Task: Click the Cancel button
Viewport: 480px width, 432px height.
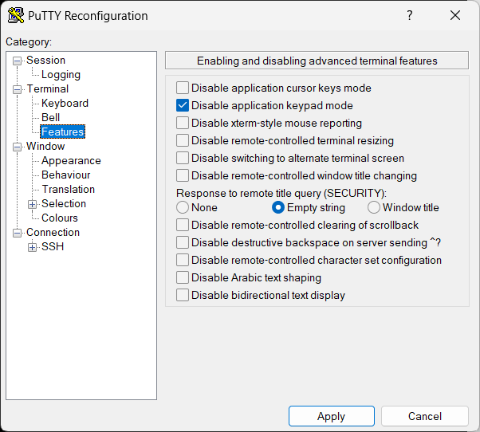Action: [425, 416]
